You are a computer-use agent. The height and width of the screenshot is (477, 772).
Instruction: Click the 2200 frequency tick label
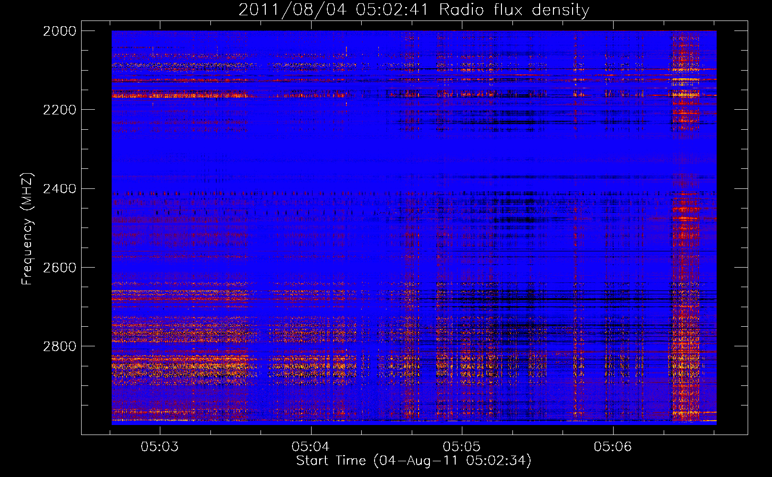point(60,110)
